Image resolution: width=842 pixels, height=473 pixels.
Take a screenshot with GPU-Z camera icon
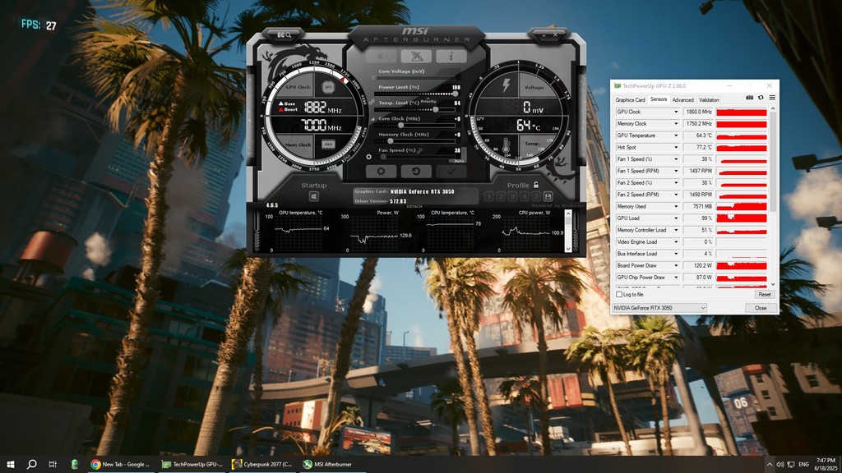(x=750, y=98)
